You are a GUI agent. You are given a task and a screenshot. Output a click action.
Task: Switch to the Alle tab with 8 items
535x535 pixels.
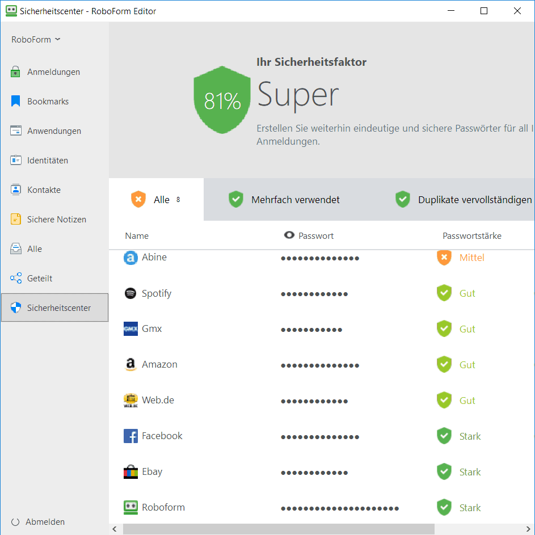pos(156,199)
